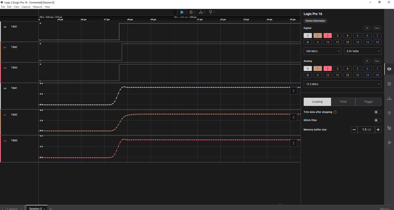
Task: Decrease memory buffer size with minus button
Action: (354, 129)
